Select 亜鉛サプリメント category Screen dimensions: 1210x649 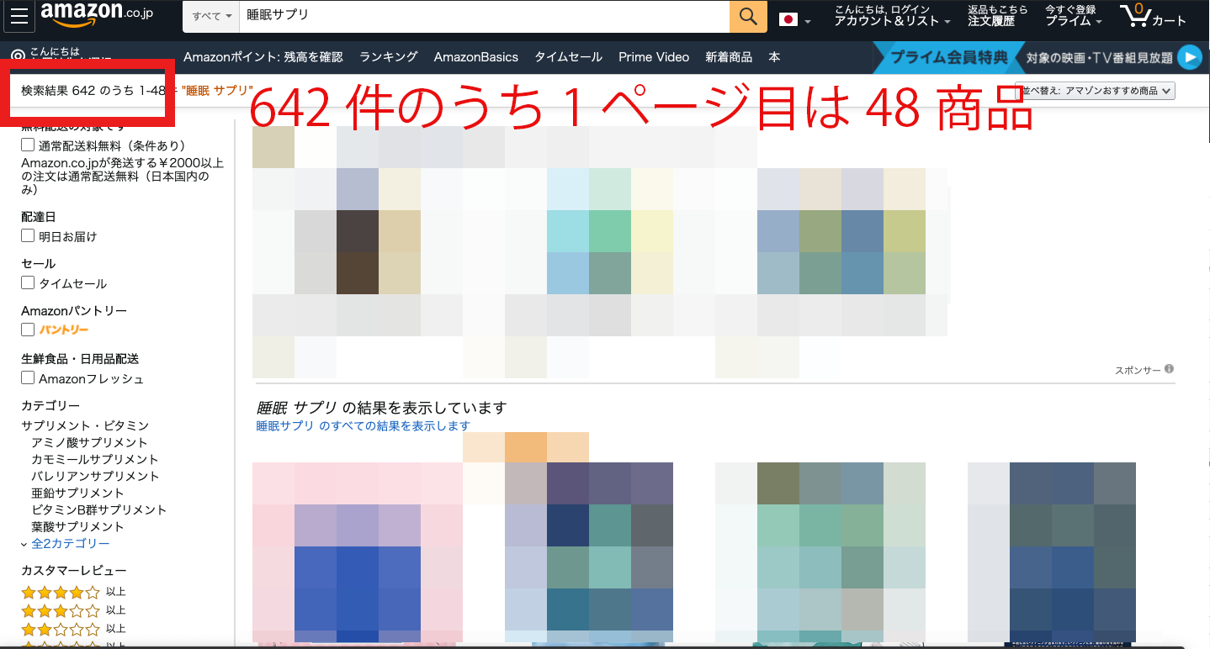(77, 493)
